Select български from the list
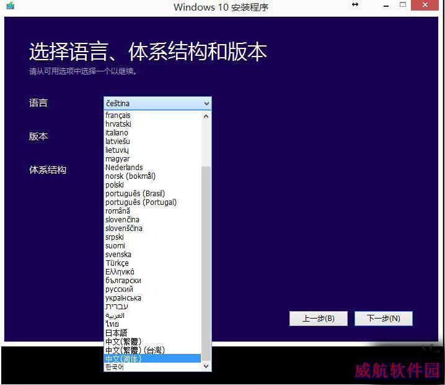Viewport: 445px width, 385px height. 152,281
